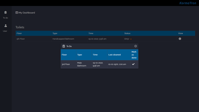Screen dimensions: 199x112
Task: Click the To Do clipboard-check icon in popup header
Action: coord(64,46)
